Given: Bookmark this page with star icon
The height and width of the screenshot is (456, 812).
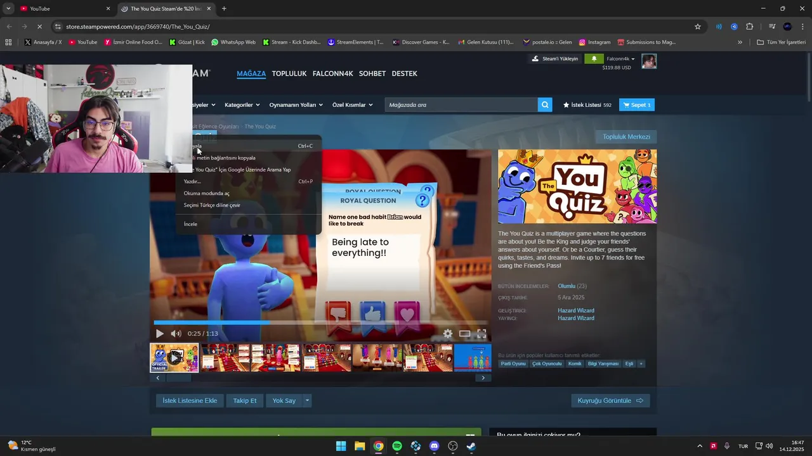Looking at the screenshot, I should (x=698, y=27).
